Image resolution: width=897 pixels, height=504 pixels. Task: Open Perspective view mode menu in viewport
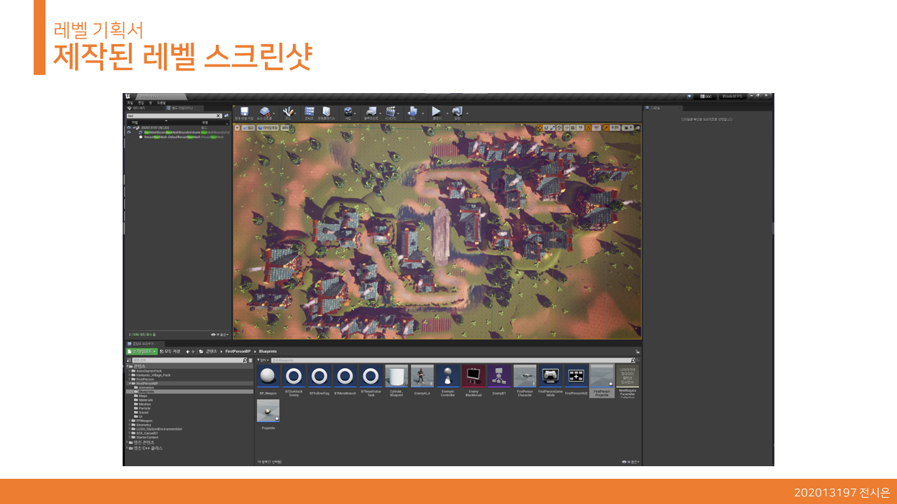(x=248, y=128)
